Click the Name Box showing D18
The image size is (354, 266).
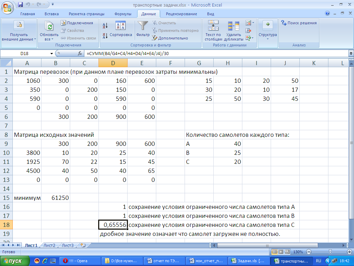(25, 54)
